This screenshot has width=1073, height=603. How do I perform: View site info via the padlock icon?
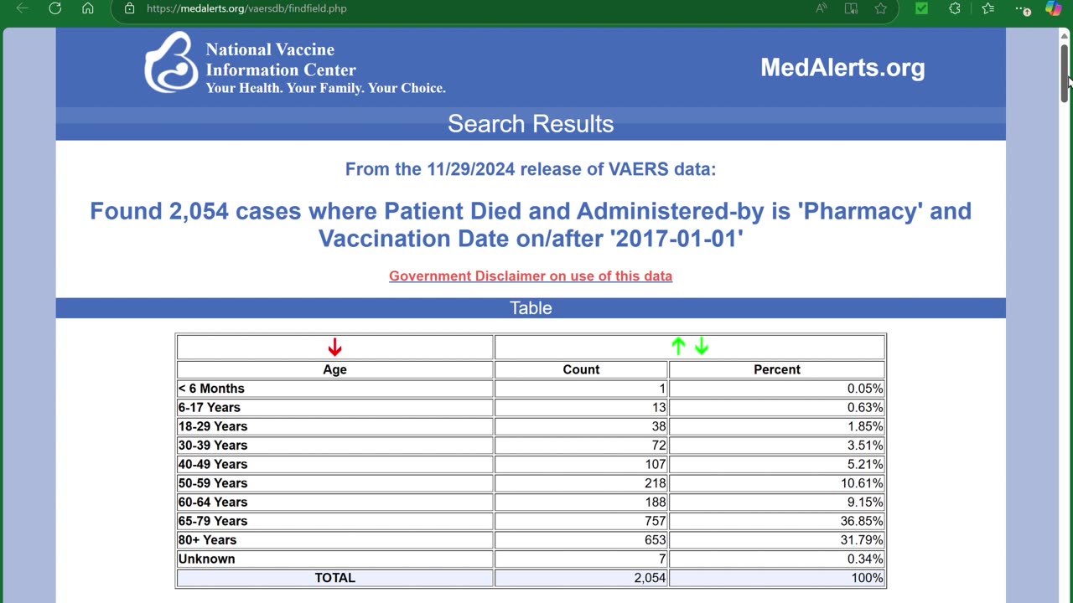[129, 8]
